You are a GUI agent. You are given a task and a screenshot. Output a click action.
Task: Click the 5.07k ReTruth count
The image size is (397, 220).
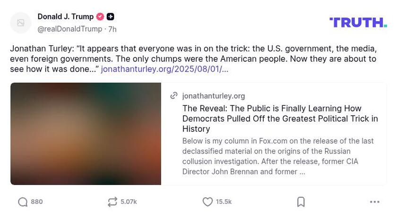[x=129, y=202]
